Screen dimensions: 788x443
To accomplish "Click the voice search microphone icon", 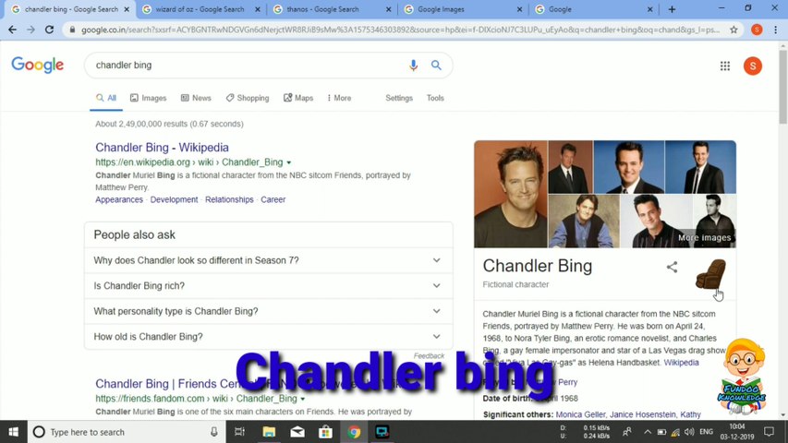I will 413,66.
